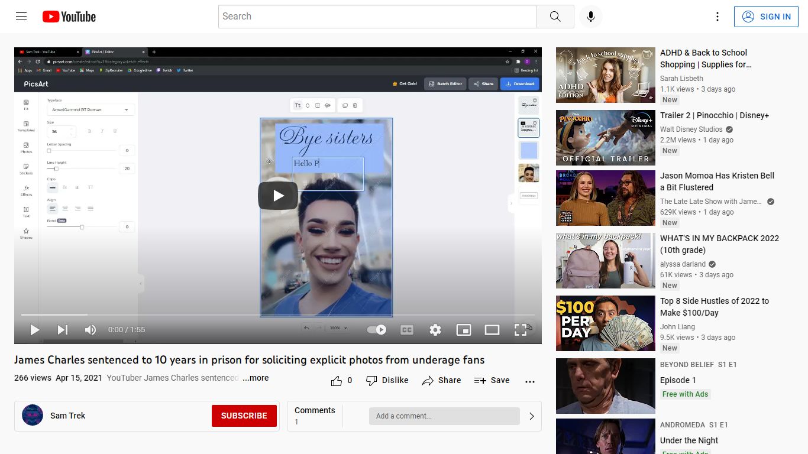Subscribe to Sam Trek channel
The height and width of the screenshot is (454, 808).
pos(244,416)
